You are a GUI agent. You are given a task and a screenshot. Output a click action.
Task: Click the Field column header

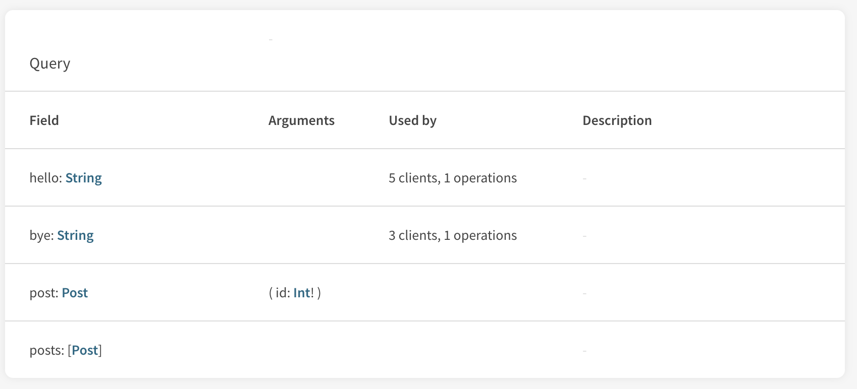pyautogui.click(x=44, y=120)
